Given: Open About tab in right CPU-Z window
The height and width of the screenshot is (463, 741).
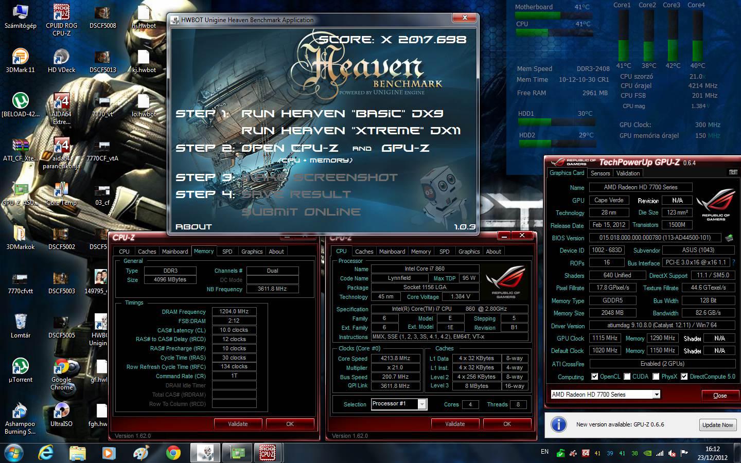Looking at the screenshot, I should point(493,252).
